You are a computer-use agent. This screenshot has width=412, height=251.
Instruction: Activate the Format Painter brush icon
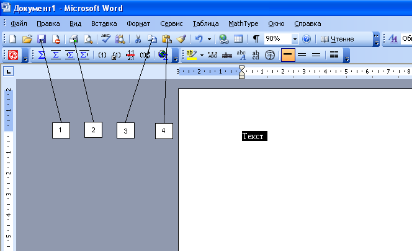pyautogui.click(x=181, y=40)
